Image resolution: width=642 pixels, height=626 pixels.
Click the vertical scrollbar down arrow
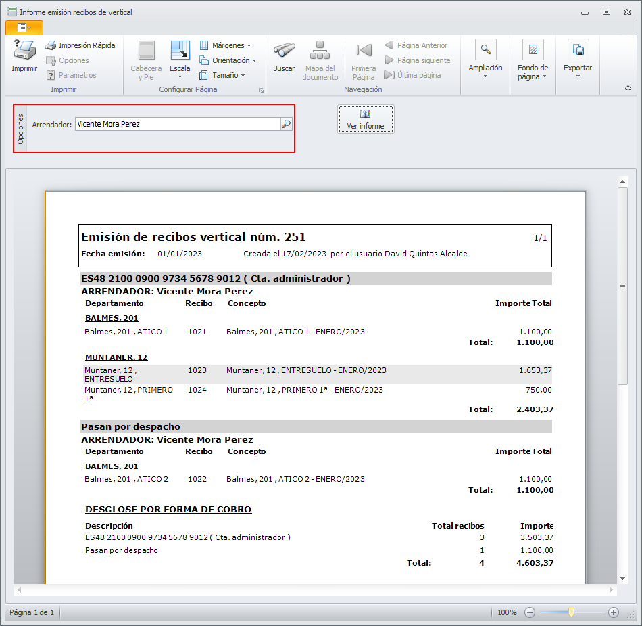click(623, 578)
